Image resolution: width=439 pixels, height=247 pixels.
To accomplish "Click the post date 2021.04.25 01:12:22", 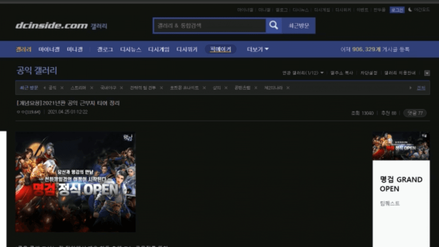I will tap(68, 112).
